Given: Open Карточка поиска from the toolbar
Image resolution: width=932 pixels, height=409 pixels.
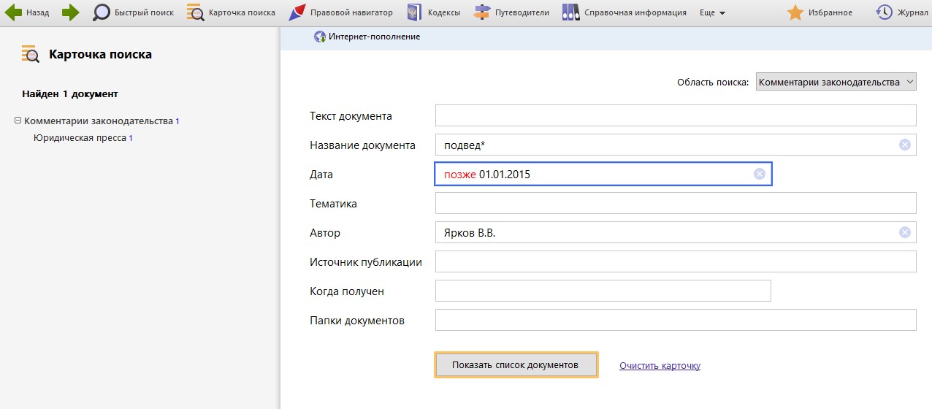Looking at the screenshot, I should [x=231, y=12].
